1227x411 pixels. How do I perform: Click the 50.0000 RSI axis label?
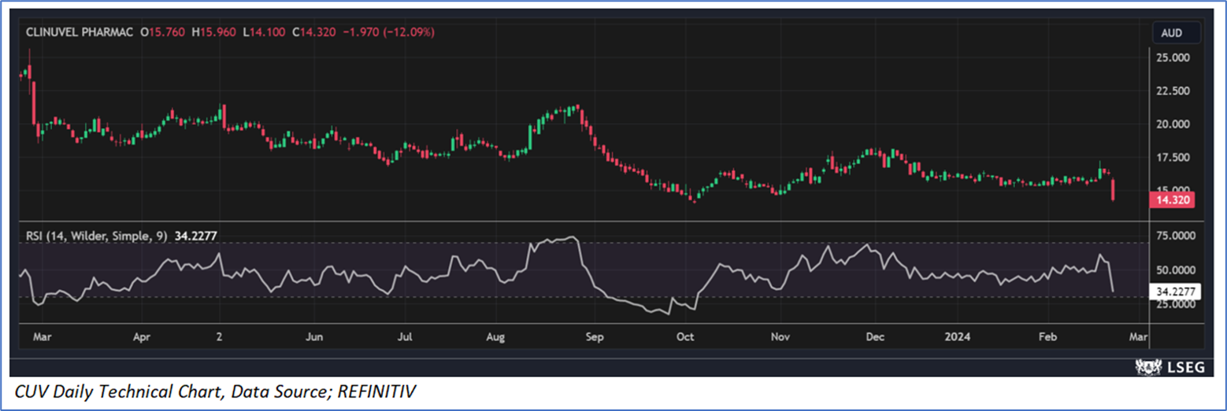[x=1176, y=270]
